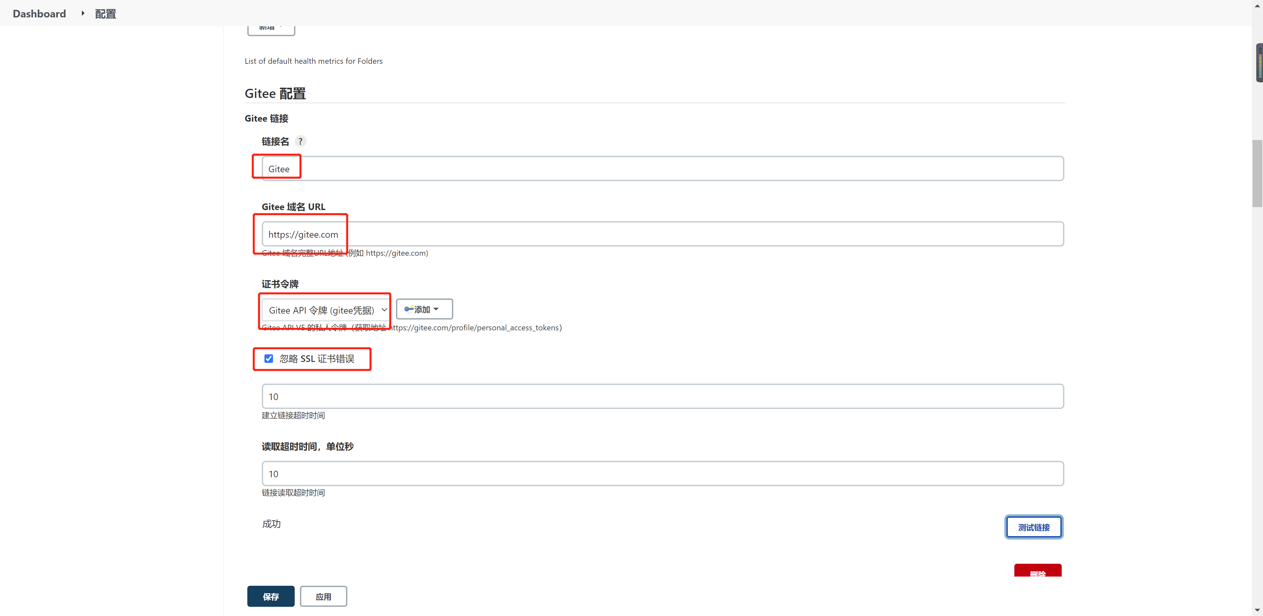Viewport: 1263px width, 616px height.
Task: Click the scroll down arrow at bottom right
Action: 1257,610
